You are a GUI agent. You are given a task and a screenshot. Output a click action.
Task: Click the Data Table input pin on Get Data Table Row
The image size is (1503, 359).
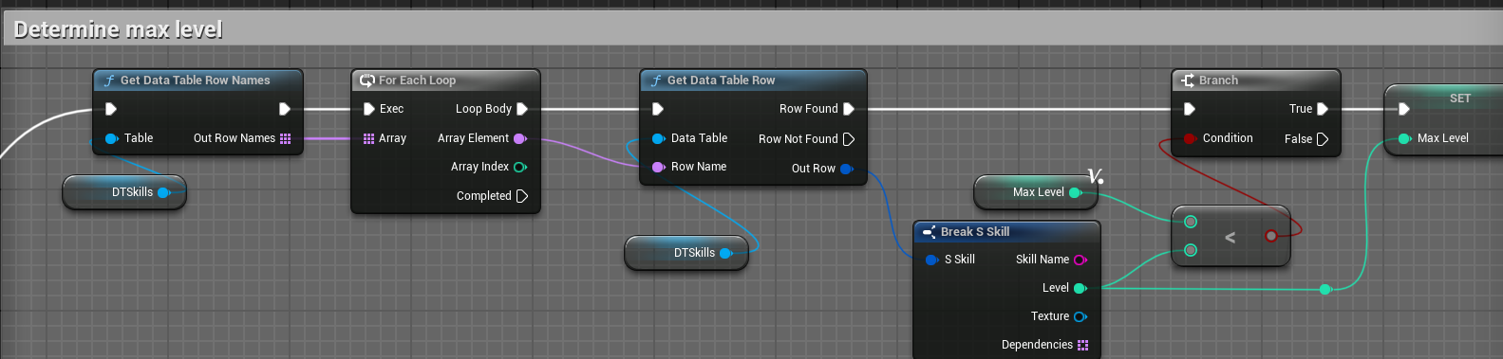[x=658, y=138]
